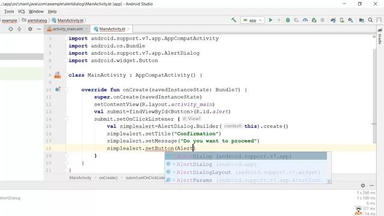Open the Profile app gauge icon

tap(305, 20)
